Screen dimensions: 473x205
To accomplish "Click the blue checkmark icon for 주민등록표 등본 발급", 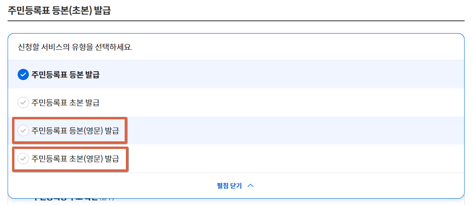I will [23, 74].
